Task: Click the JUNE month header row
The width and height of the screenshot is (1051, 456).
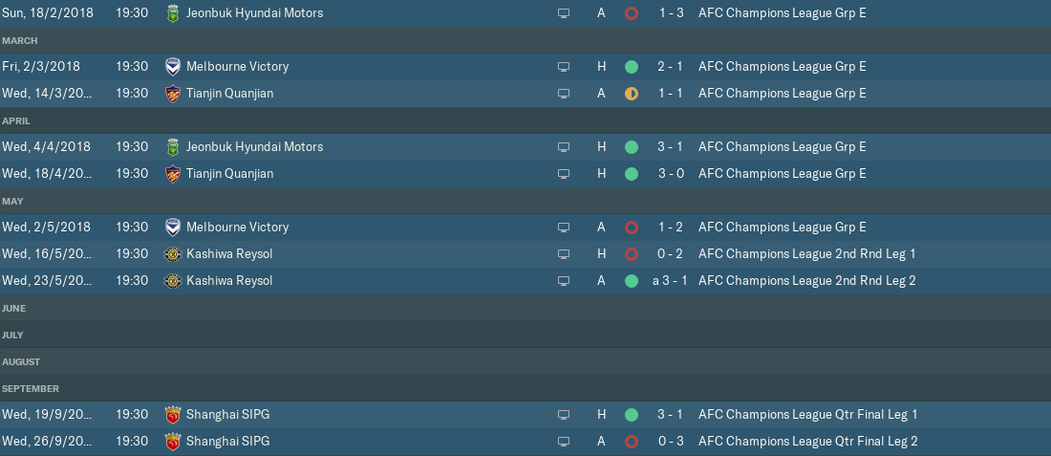Action: [525, 309]
